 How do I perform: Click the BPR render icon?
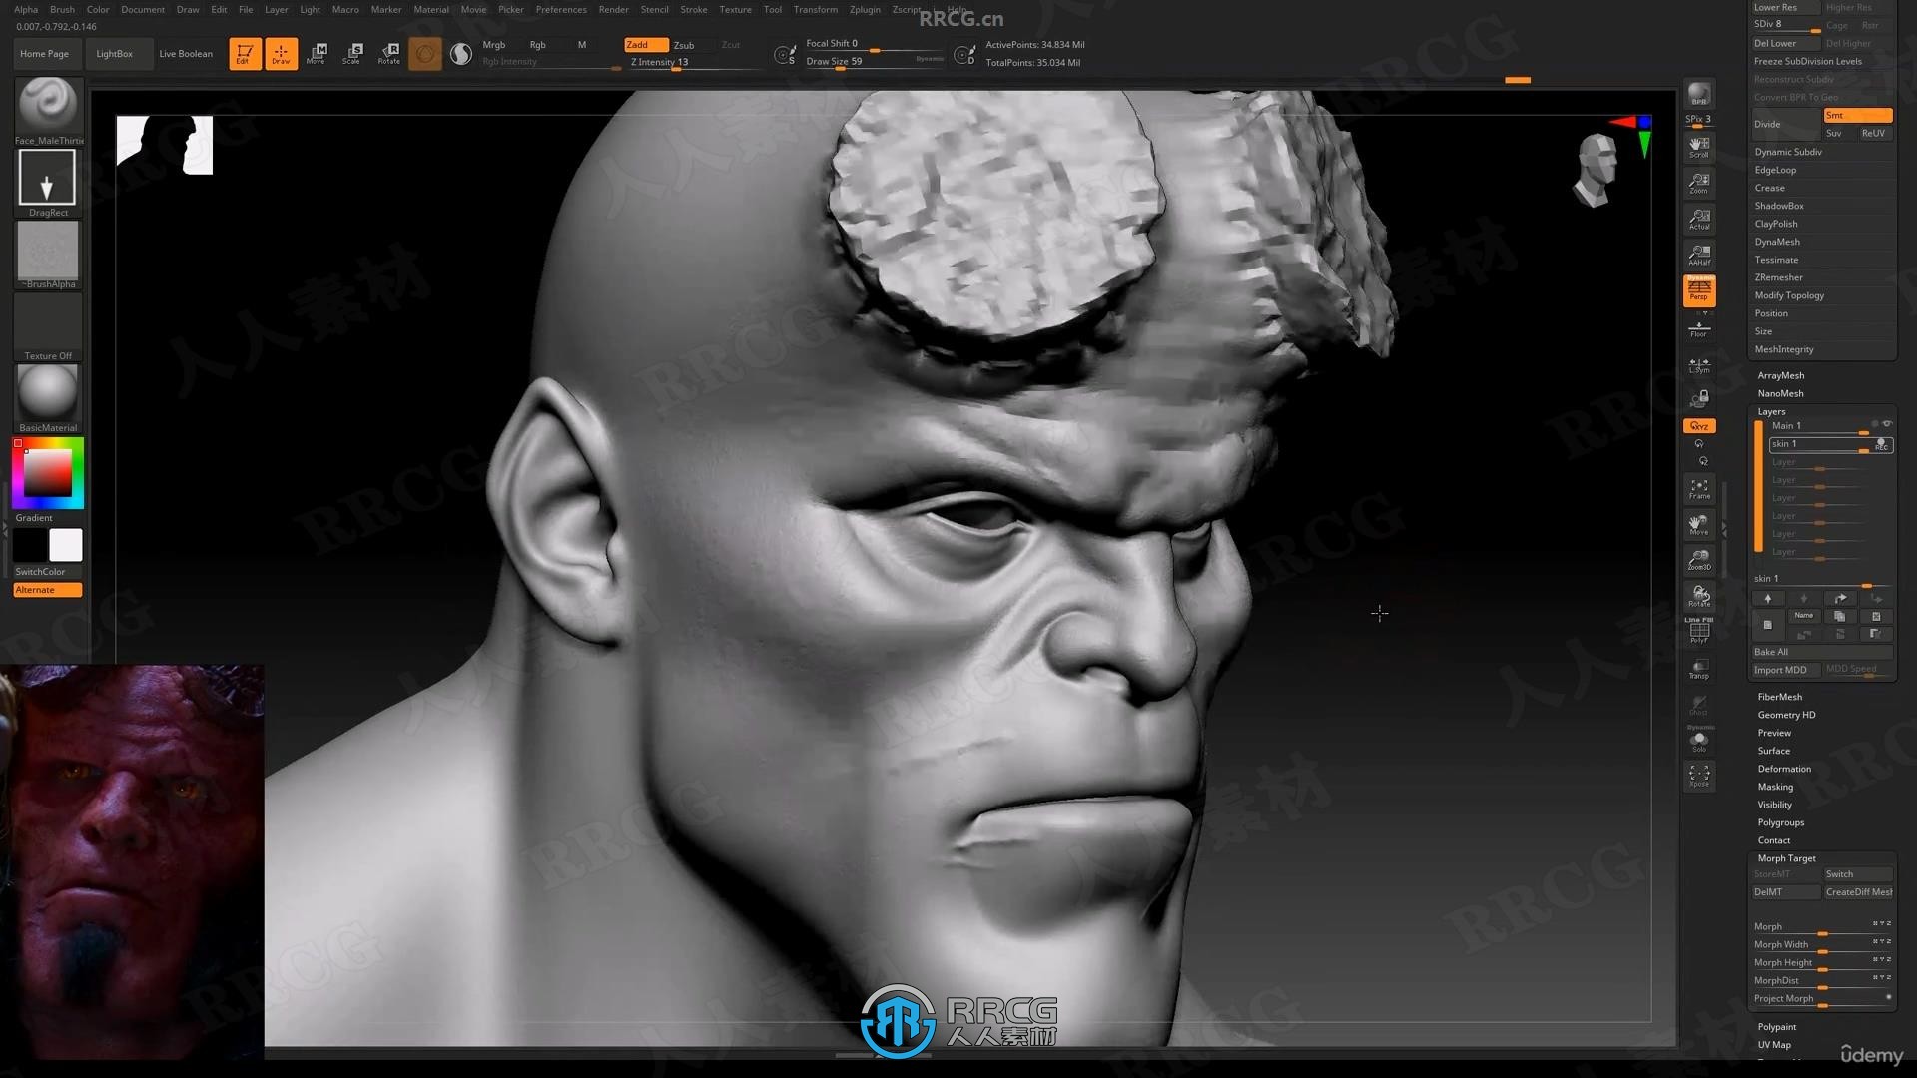click(1698, 95)
